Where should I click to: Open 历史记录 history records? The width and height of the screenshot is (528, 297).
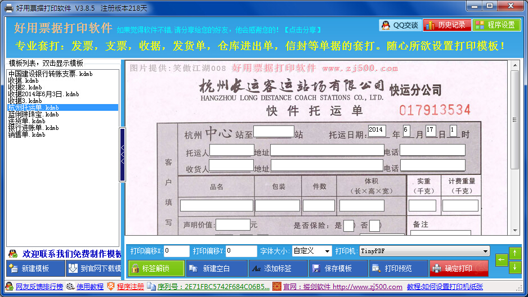pyautogui.click(x=447, y=25)
